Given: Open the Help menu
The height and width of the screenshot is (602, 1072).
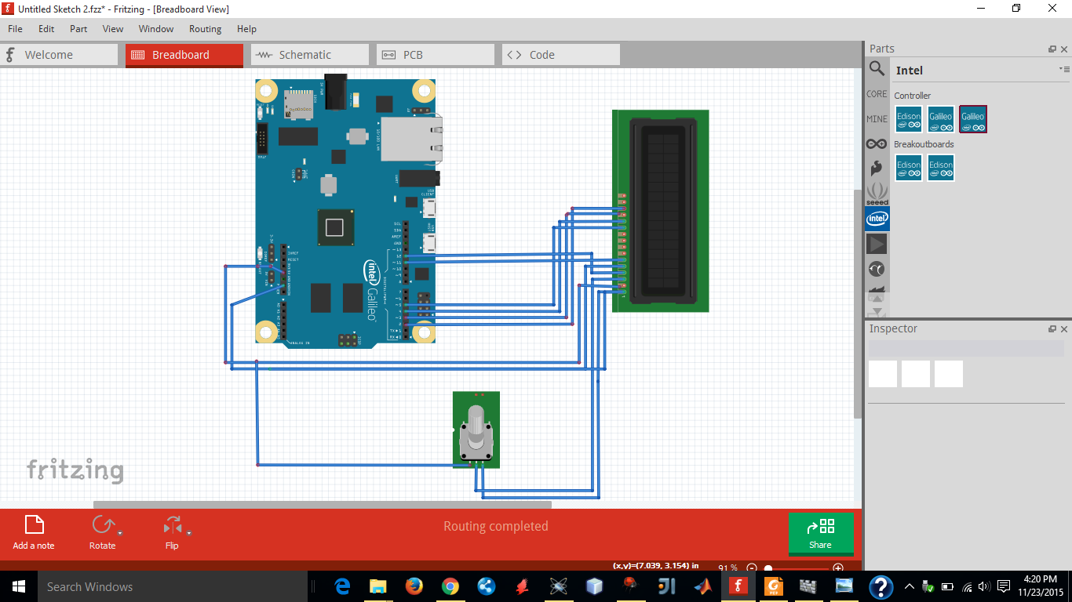Looking at the screenshot, I should 246,29.
